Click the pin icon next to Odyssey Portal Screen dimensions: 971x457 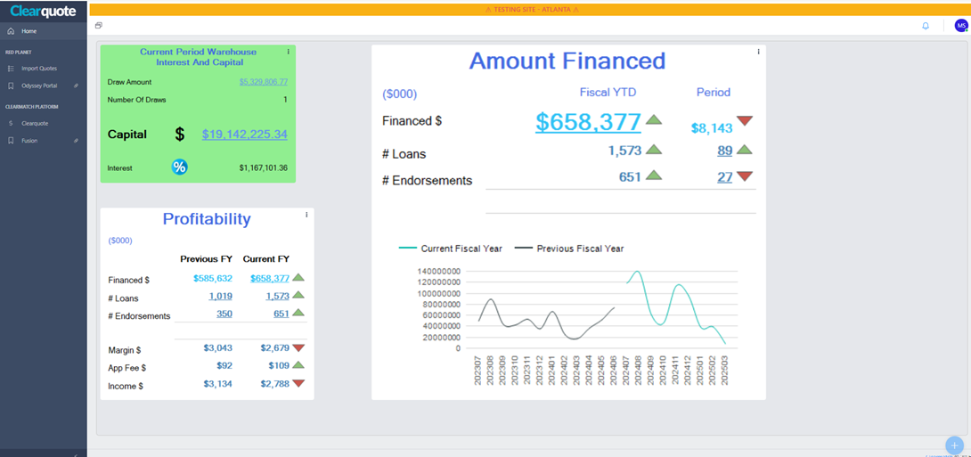76,86
